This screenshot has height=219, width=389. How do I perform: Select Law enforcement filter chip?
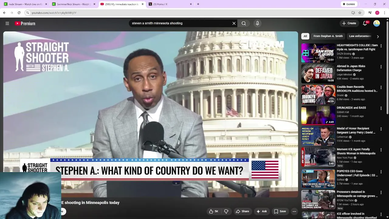[x=360, y=36]
